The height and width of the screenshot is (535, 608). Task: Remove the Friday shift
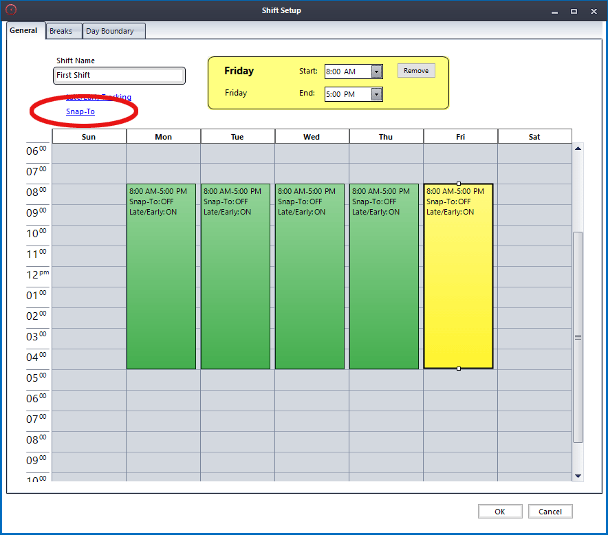(x=416, y=71)
